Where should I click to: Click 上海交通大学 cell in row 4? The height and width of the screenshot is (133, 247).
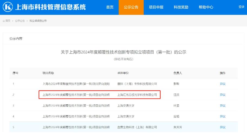tap(126, 117)
